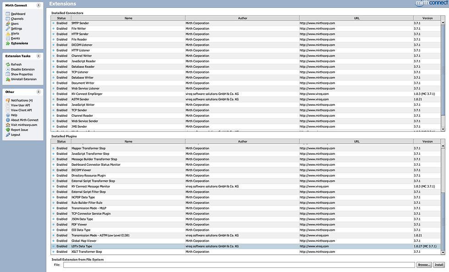This screenshot has height=272, width=449.
Task: Click the Report Issue bug icon
Action: pyautogui.click(x=8, y=130)
